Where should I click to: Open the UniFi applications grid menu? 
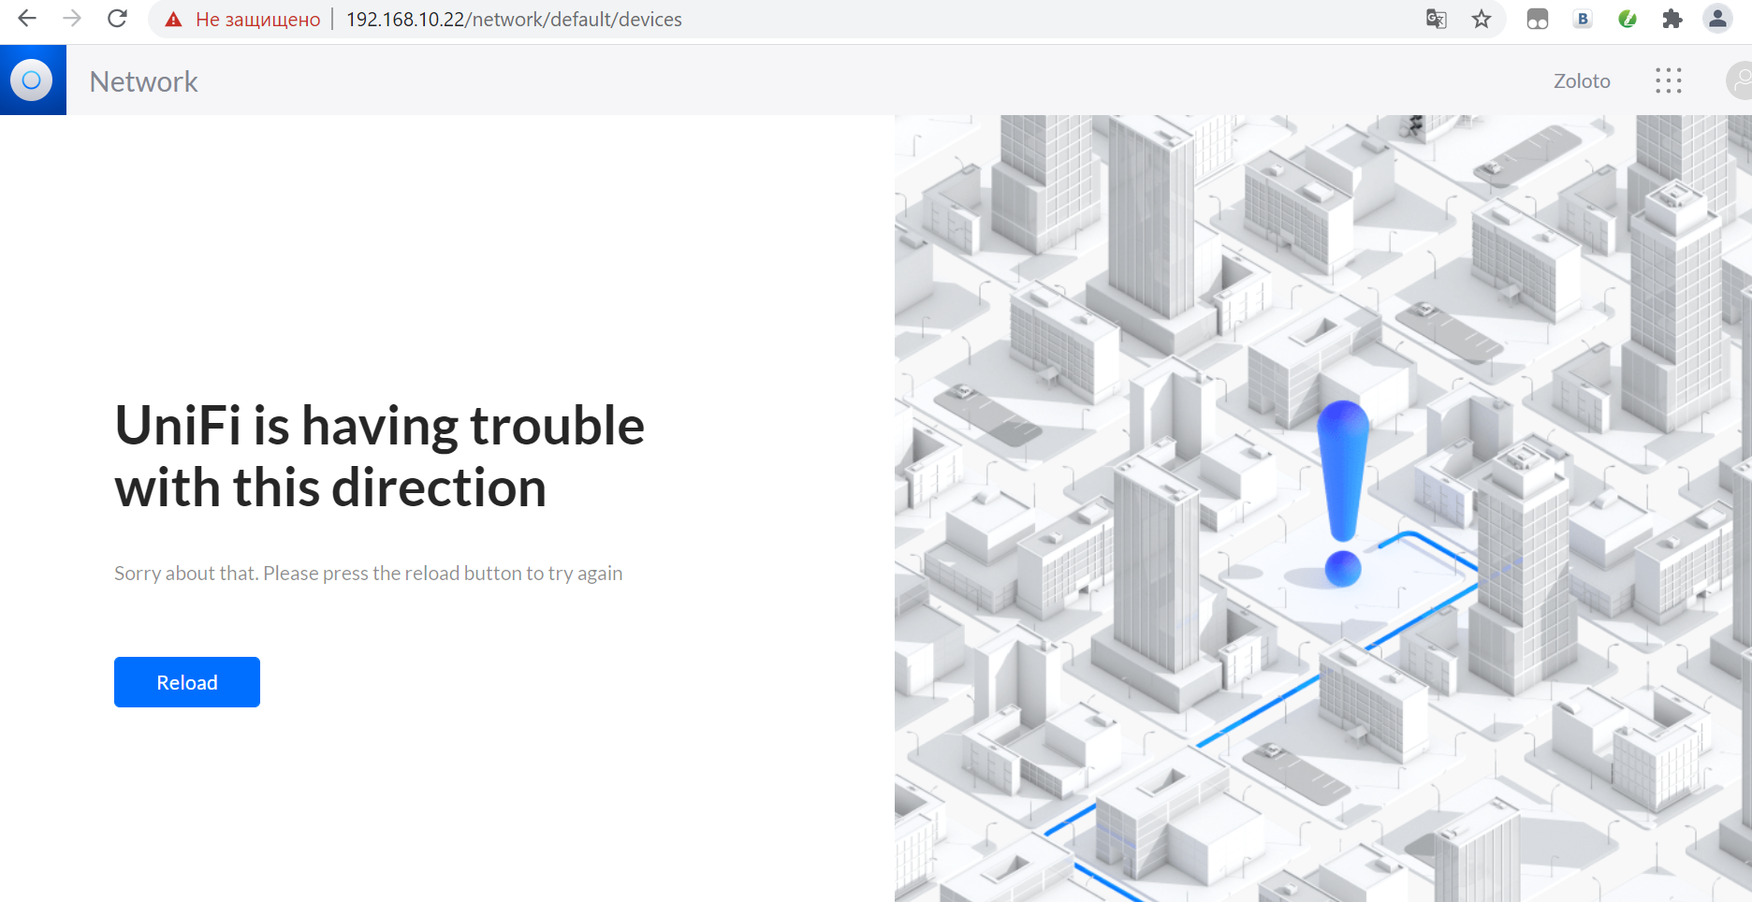[x=1668, y=80]
